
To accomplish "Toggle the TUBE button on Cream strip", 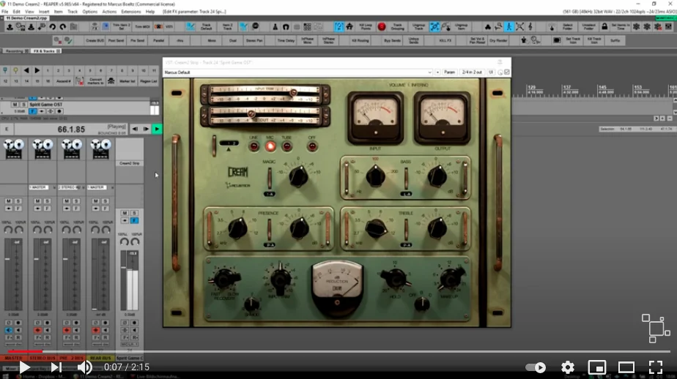I will click(x=286, y=146).
